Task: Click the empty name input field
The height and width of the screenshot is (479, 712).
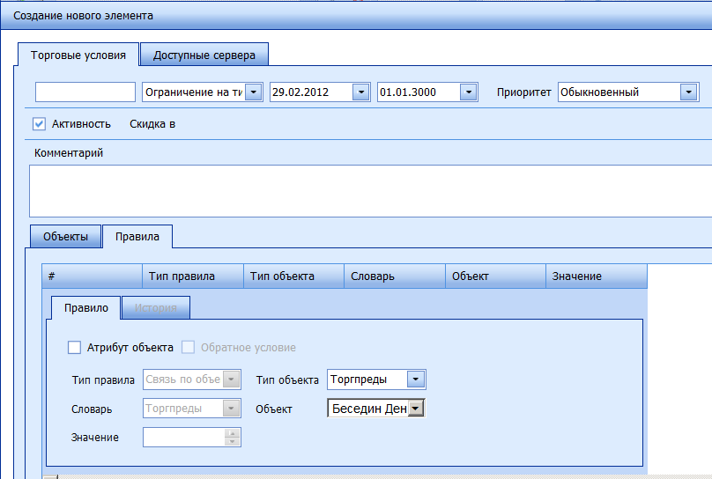Action: (85, 92)
